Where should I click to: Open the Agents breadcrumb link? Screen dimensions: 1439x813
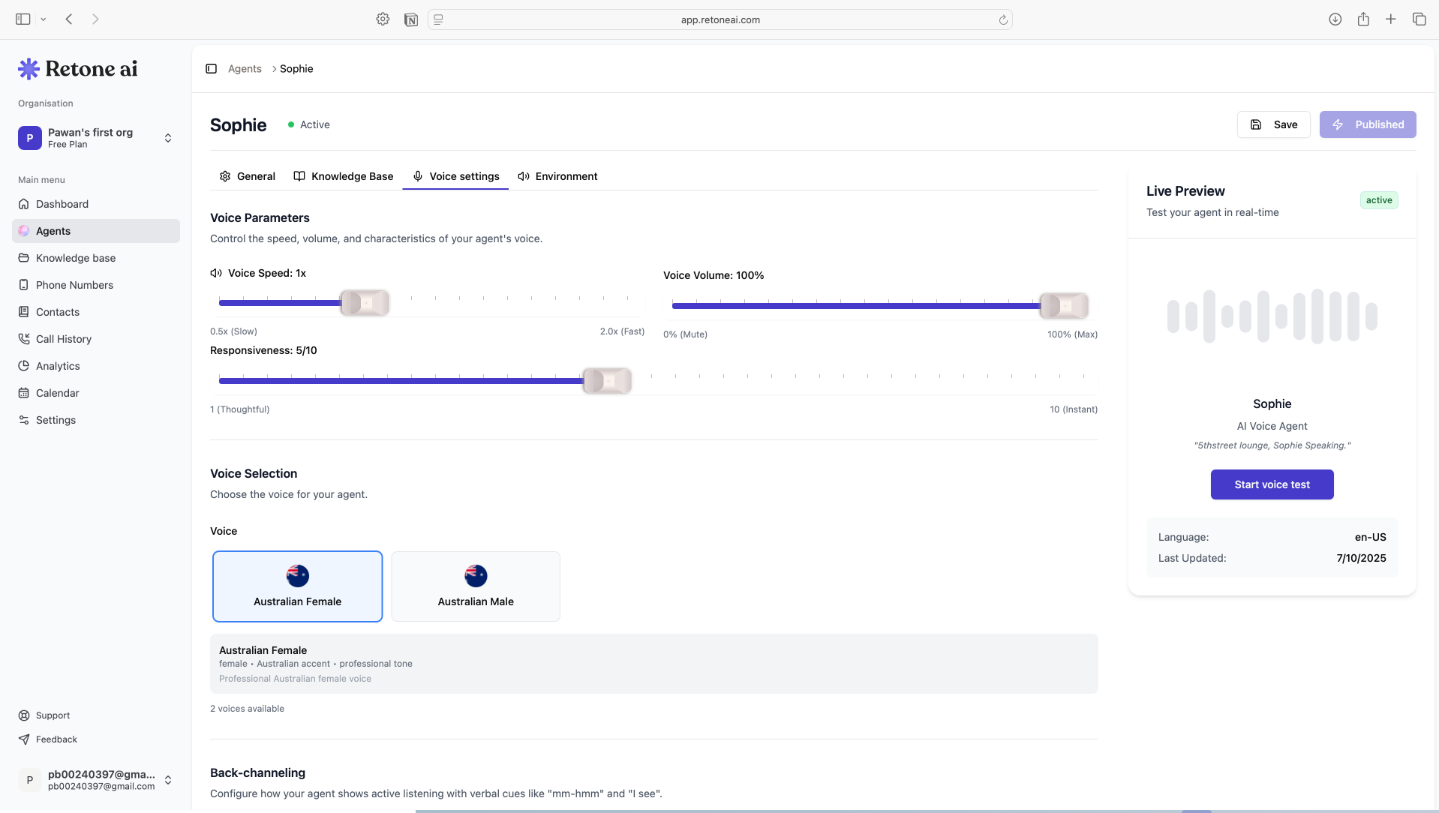[x=245, y=68]
